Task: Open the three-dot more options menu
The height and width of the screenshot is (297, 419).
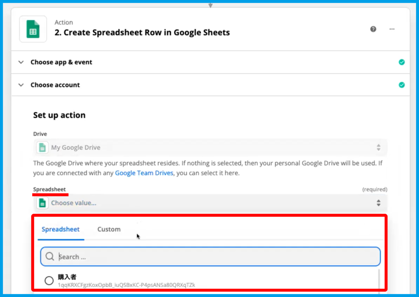Action: click(x=392, y=29)
